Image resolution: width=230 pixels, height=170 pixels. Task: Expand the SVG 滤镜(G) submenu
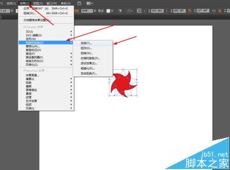[46, 35]
